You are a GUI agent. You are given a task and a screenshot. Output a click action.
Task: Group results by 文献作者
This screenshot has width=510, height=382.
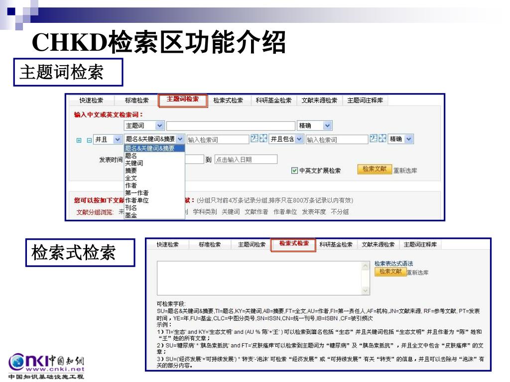(256, 212)
